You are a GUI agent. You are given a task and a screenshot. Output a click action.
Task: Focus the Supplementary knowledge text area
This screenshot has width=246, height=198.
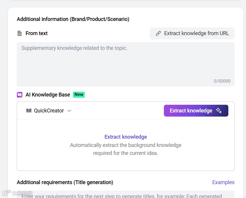[126, 64]
